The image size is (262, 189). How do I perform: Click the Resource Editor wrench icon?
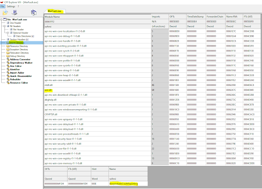pos(8,83)
